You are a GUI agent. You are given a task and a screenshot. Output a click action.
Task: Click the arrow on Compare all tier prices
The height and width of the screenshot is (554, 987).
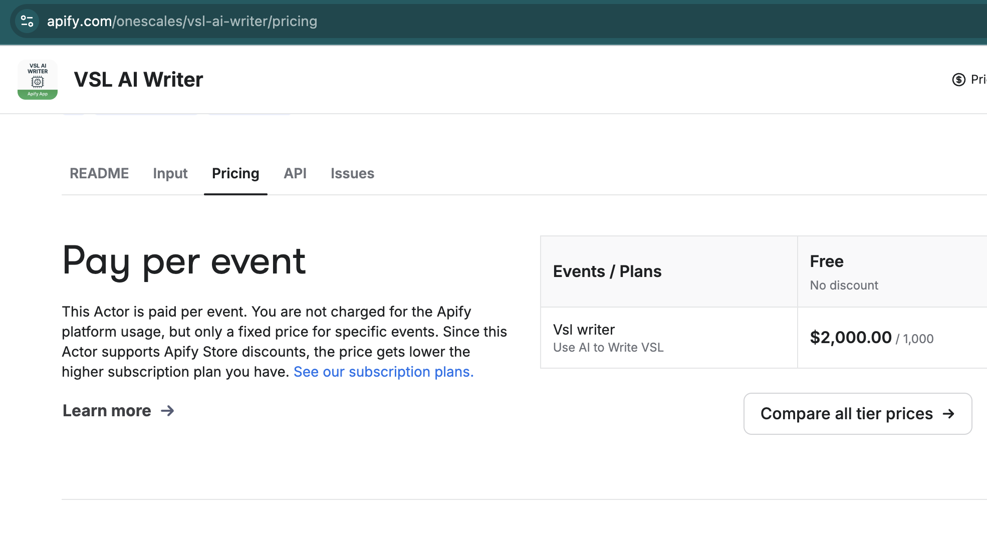coord(948,414)
